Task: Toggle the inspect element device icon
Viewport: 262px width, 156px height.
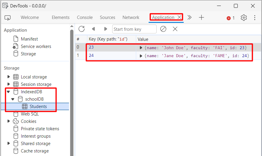Action: tap(7, 17)
